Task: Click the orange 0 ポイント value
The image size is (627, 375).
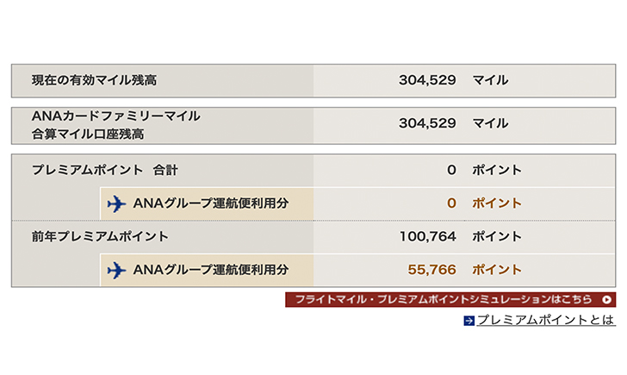Action: [x=484, y=203]
